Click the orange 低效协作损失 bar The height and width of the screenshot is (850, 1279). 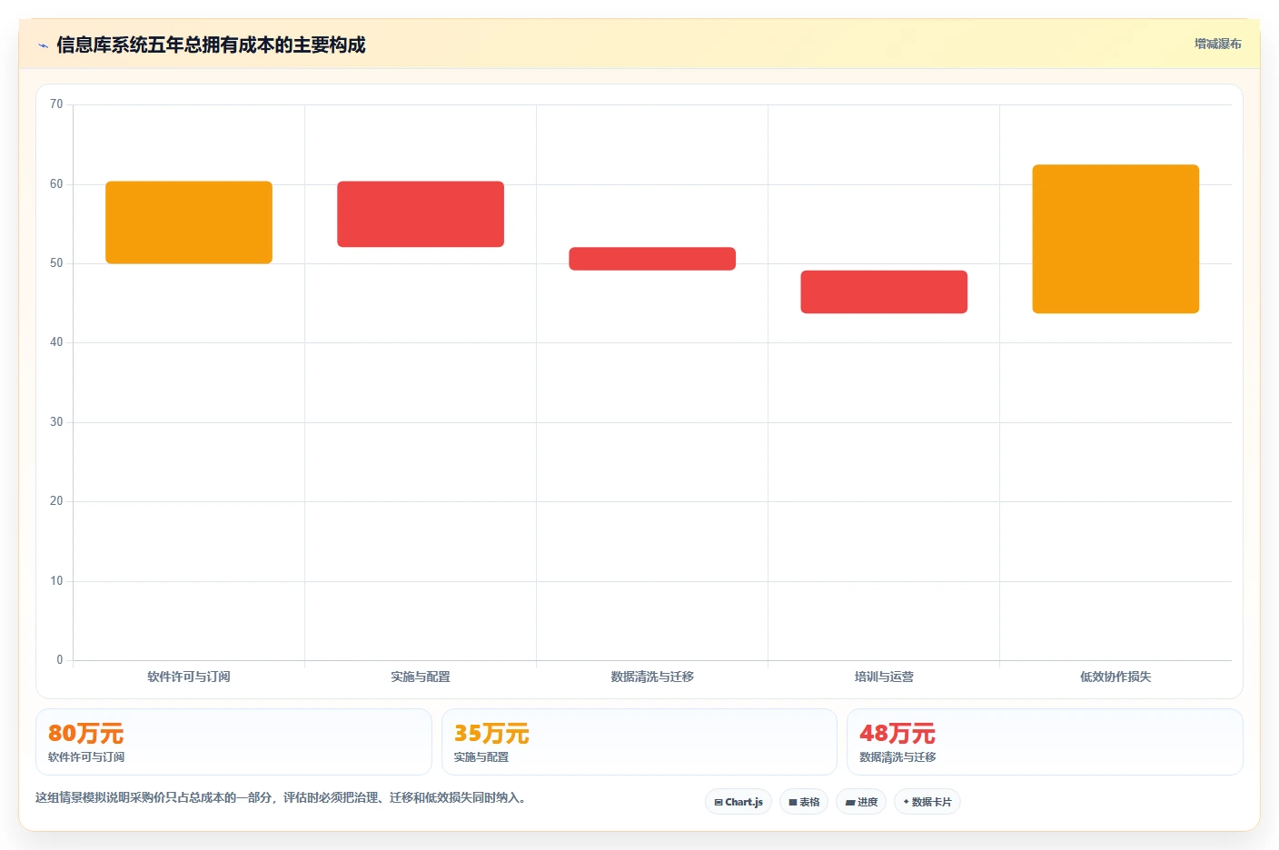coord(1115,239)
